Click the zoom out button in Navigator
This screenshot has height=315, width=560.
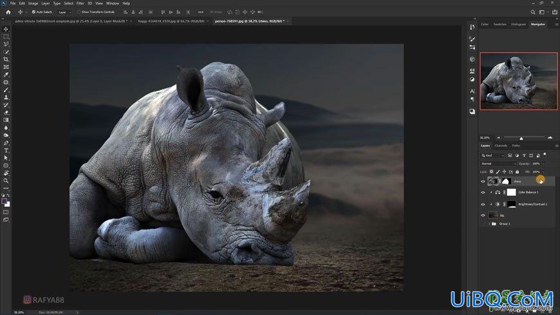pos(499,138)
